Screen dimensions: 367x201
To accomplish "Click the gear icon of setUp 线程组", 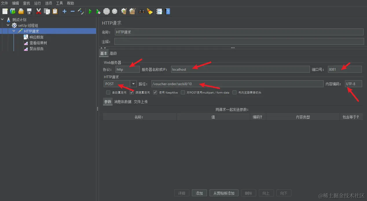I will point(14,25).
